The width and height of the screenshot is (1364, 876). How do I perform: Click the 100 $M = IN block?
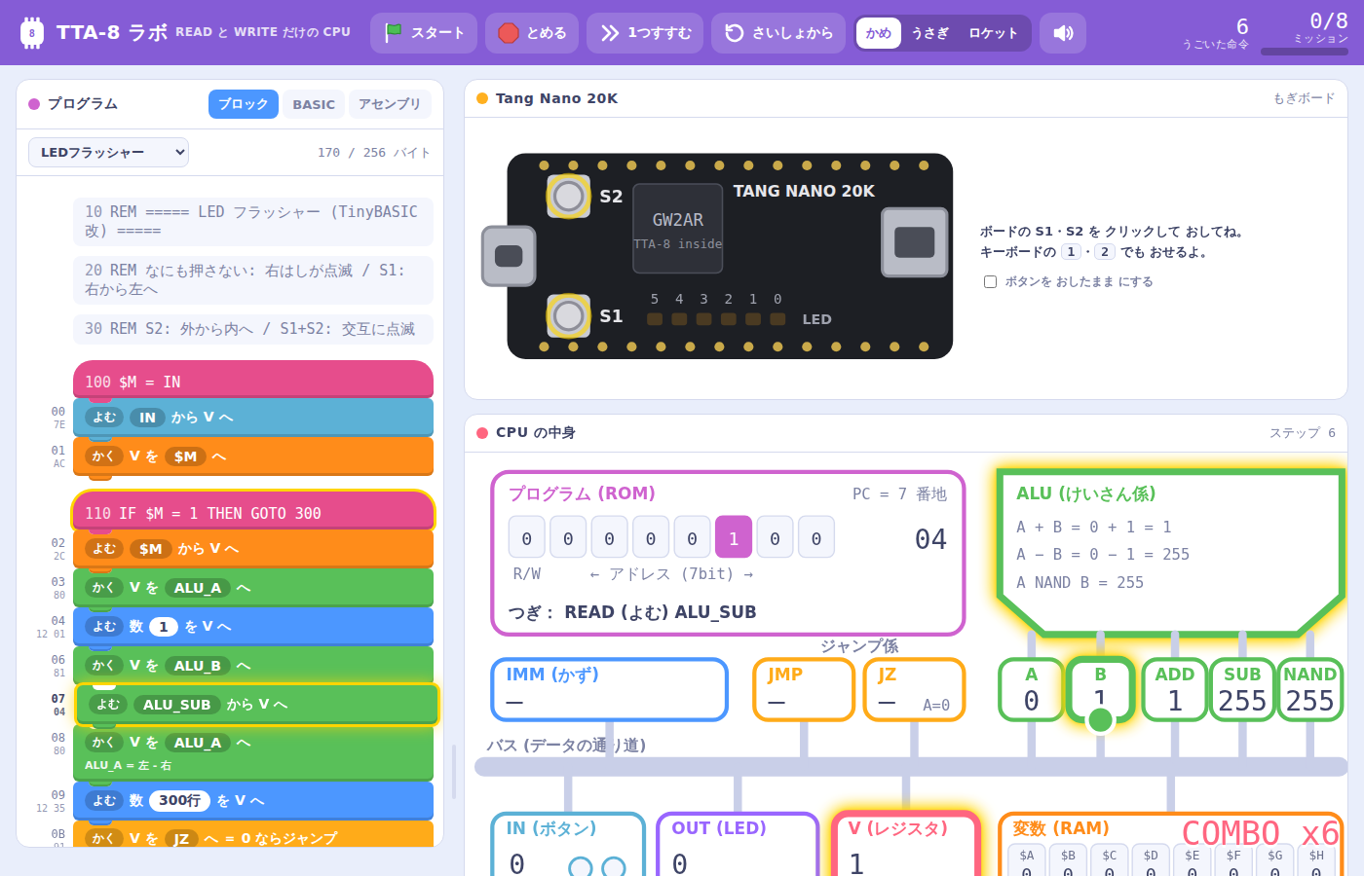click(253, 381)
